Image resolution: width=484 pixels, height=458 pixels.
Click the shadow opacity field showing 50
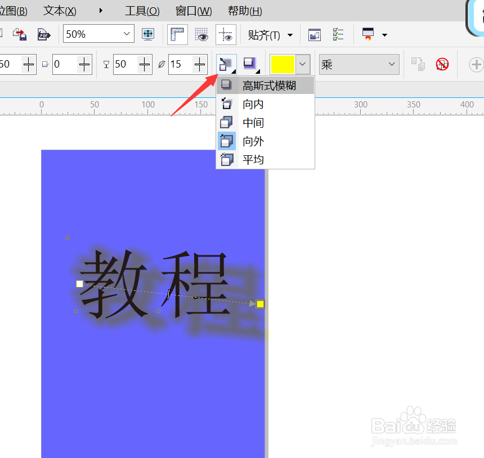(x=126, y=64)
